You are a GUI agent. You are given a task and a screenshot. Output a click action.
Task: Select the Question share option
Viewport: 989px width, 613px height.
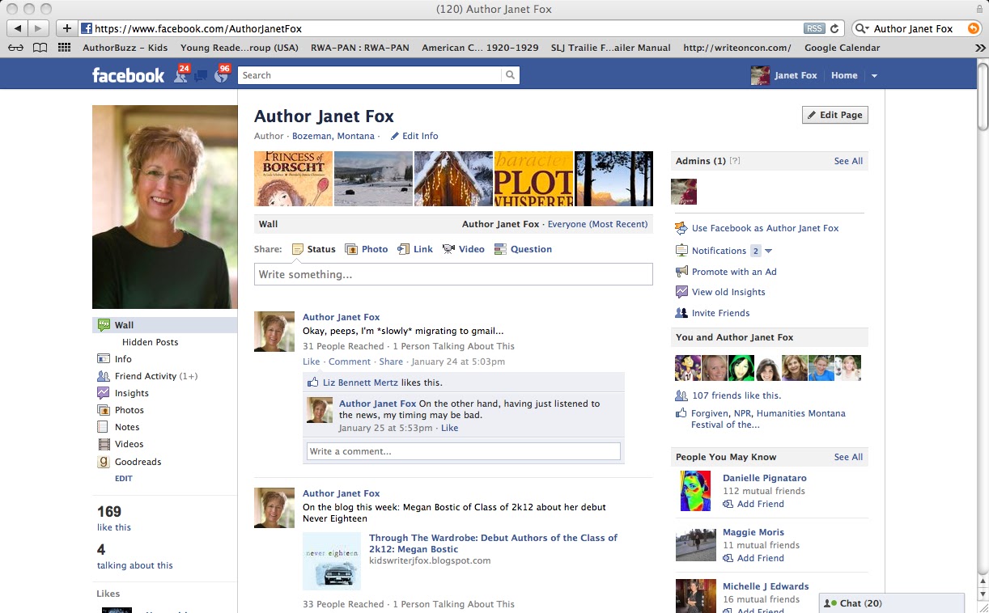click(523, 249)
